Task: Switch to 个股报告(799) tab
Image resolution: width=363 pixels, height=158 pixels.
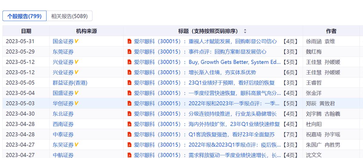Action: [x=25, y=16]
